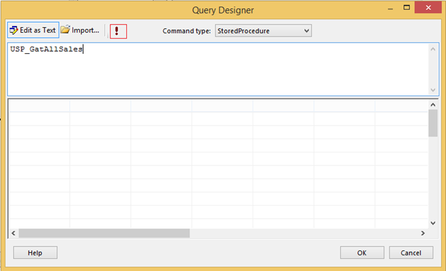The image size is (446, 271).
Task: Run the query with the red exclamation icon
Action: click(118, 31)
